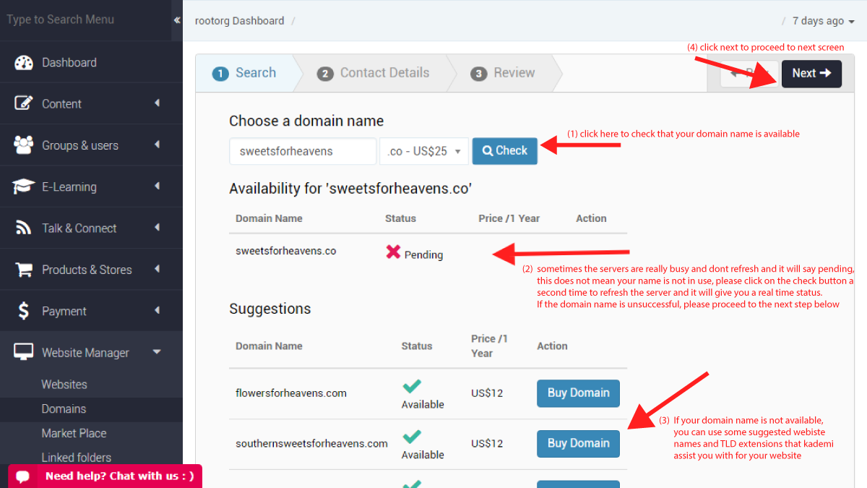Screen dimensions: 867x488
Task: Click the Talk & Connect RSS icon
Action: pyautogui.click(x=24, y=228)
